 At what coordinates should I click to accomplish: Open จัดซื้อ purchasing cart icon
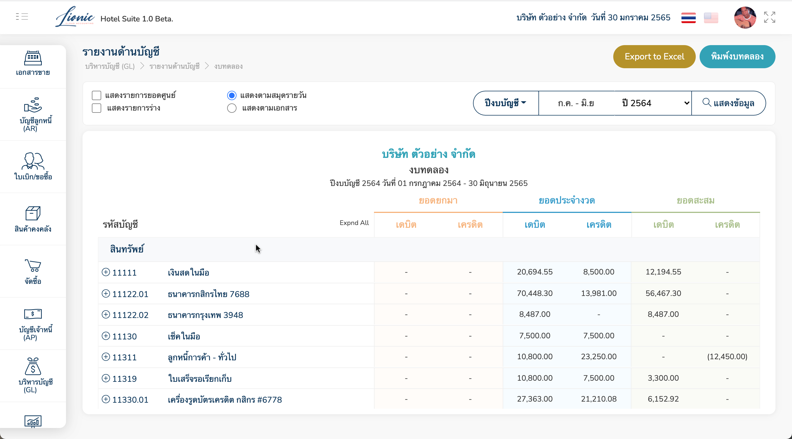pos(33,265)
